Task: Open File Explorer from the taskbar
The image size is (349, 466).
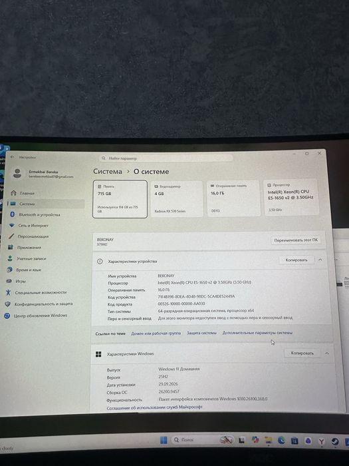Action: [x=269, y=441]
